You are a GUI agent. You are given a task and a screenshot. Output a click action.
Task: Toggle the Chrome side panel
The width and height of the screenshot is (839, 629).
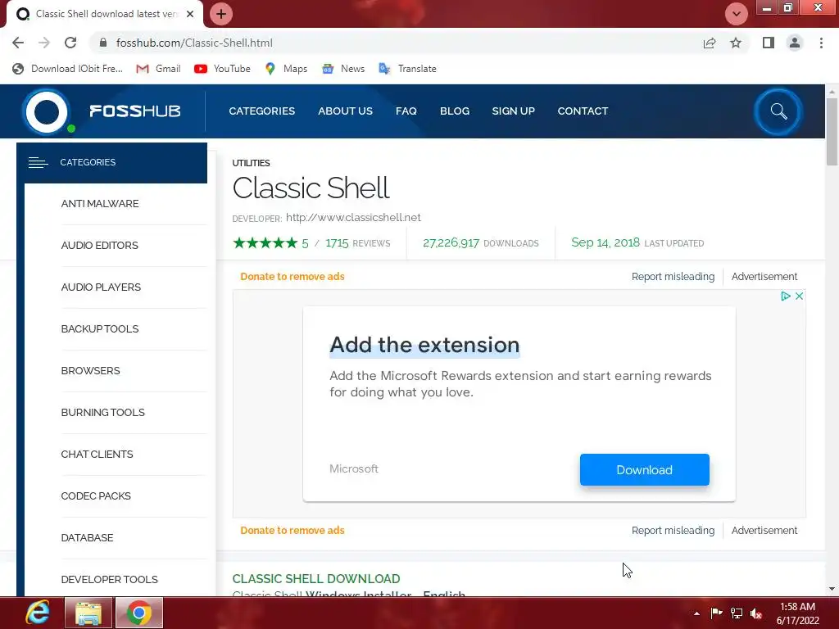[x=769, y=43]
